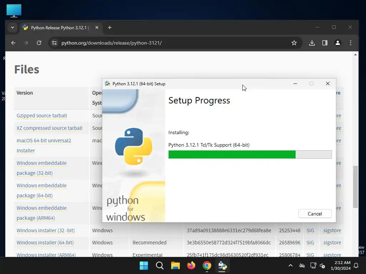Open the notifications bell icon
The image size is (366, 274).
click(x=356, y=265)
